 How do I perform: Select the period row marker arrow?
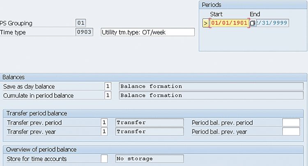click(x=205, y=23)
